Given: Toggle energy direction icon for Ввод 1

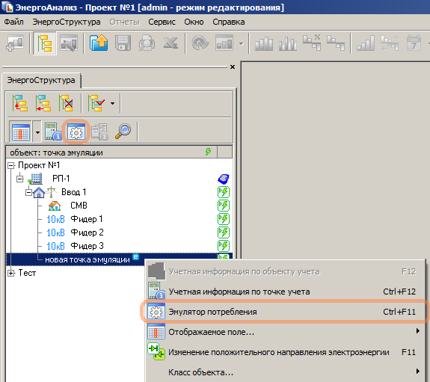Looking at the screenshot, I should click(x=224, y=192).
